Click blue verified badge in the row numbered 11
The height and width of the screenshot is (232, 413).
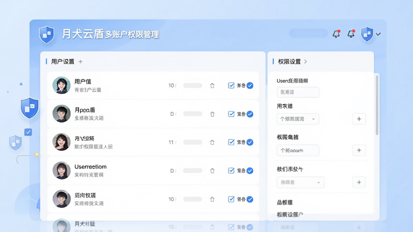(x=250, y=142)
